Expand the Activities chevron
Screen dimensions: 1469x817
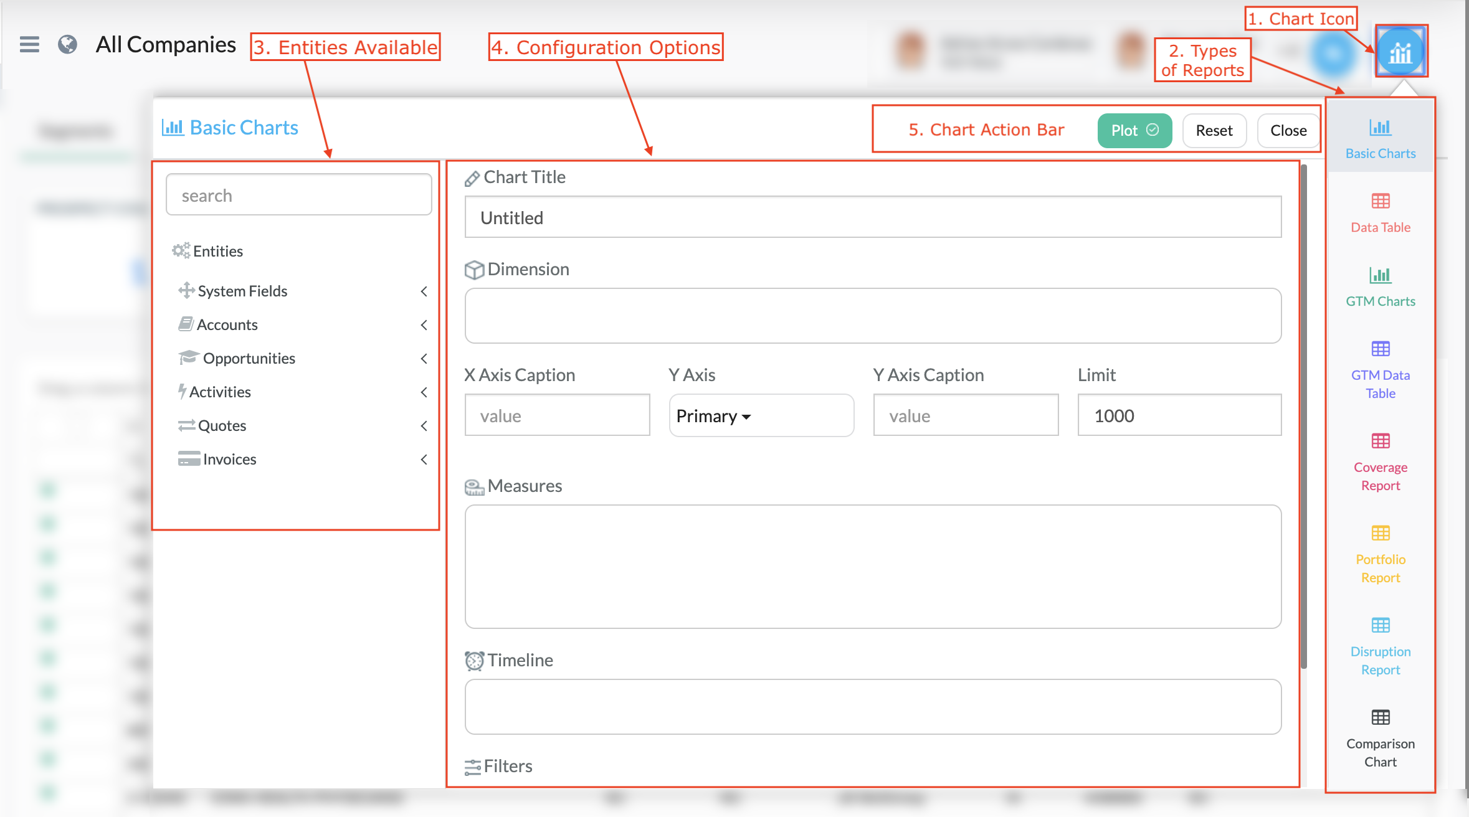coord(424,392)
